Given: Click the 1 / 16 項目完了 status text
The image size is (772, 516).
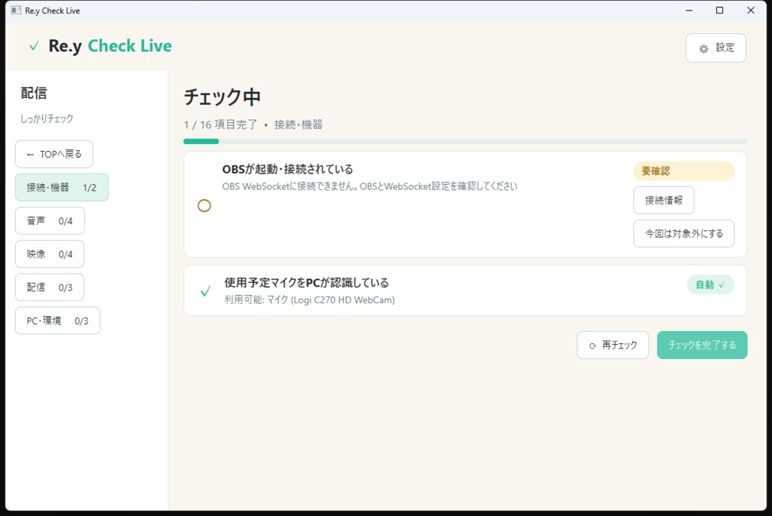Looking at the screenshot, I should [x=221, y=124].
